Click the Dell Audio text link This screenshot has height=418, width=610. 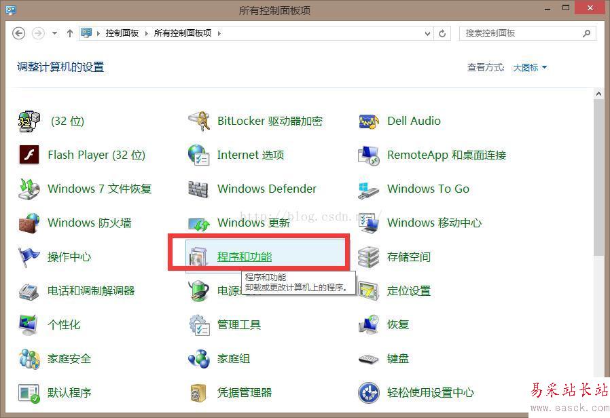(414, 121)
